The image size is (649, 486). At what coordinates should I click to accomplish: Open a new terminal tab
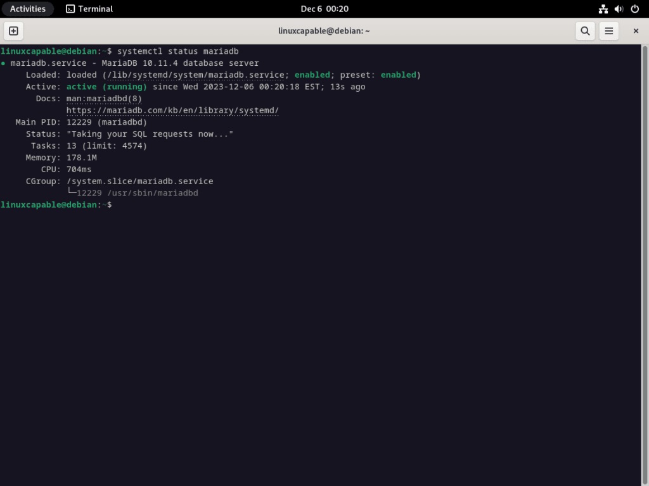13,30
